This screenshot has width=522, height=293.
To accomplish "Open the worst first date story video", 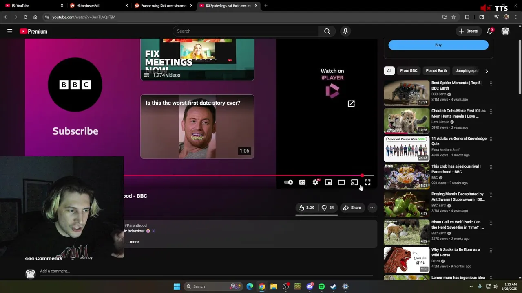I will click(197, 127).
